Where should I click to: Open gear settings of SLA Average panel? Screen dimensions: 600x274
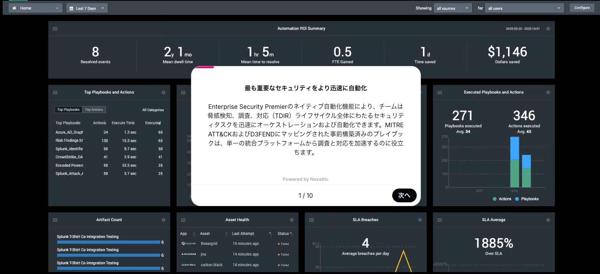click(x=548, y=220)
